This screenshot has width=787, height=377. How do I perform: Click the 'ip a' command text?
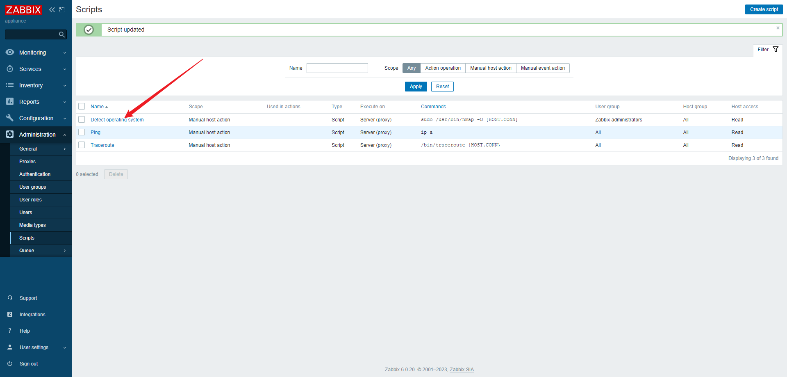point(427,133)
